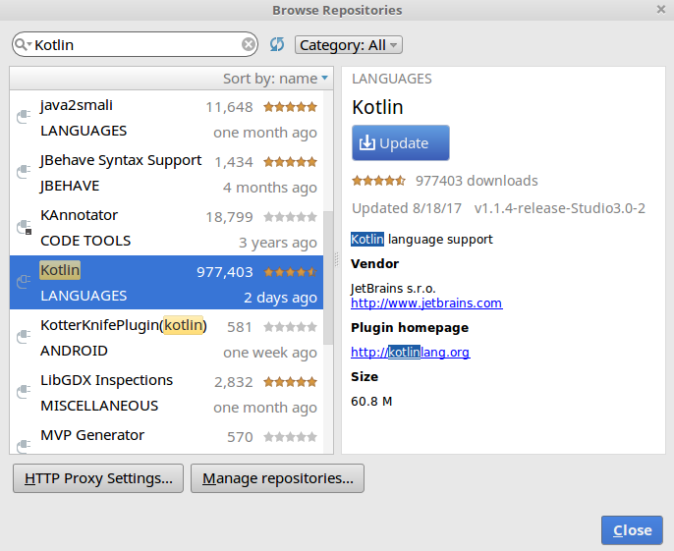
Task: Open the Category: All dropdown
Action: coord(348,45)
